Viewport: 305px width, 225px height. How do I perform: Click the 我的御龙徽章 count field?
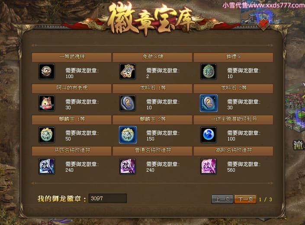[108, 198]
